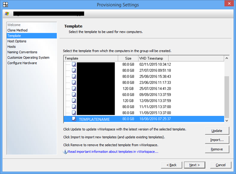The height and width of the screenshot is (174, 236).
Task: Click the info icon beside Read important information
Action: [x=65, y=152]
